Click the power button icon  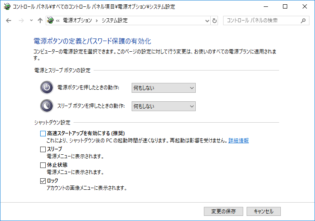[x=47, y=88]
